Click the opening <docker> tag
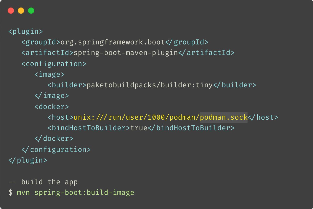Image resolution: width=313 pixels, height=209 pixels. (52, 107)
